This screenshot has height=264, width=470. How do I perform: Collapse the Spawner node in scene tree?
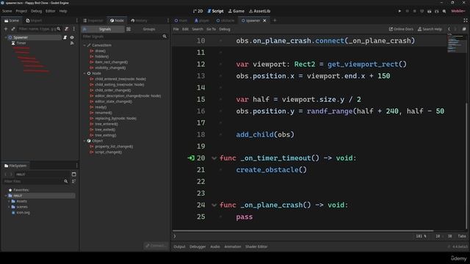6,37
